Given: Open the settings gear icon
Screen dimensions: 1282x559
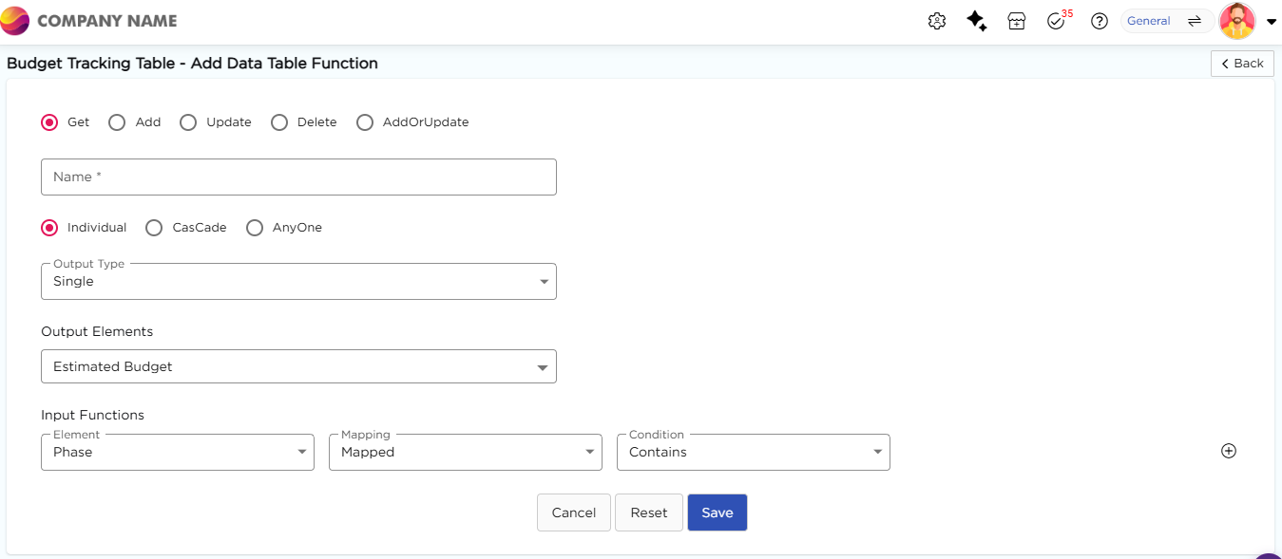Looking at the screenshot, I should click(x=937, y=21).
